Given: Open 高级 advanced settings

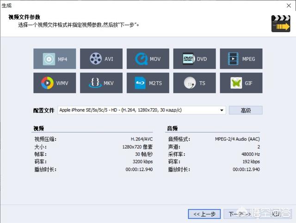Looking at the screenshot, I should point(246,110).
